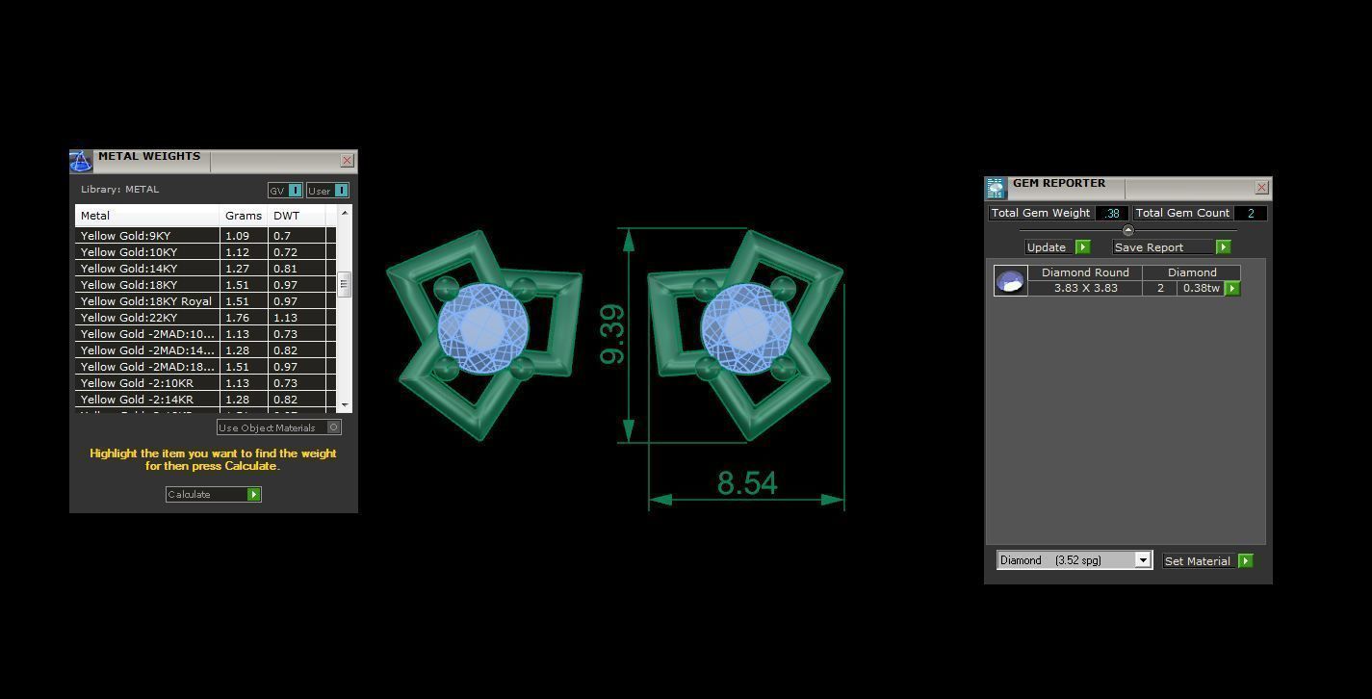
Task: Click the green arrow next to Calculate
Action: click(x=254, y=494)
